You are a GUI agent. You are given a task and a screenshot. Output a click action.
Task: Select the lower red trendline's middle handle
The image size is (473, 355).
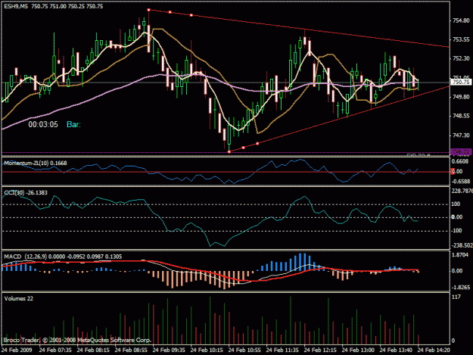[x=244, y=148]
